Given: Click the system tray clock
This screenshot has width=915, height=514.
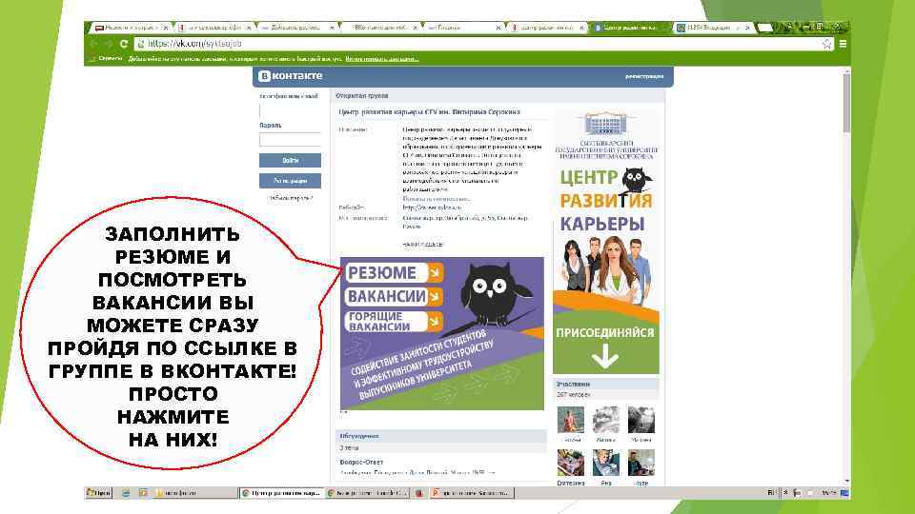Looking at the screenshot, I should coord(828,493).
